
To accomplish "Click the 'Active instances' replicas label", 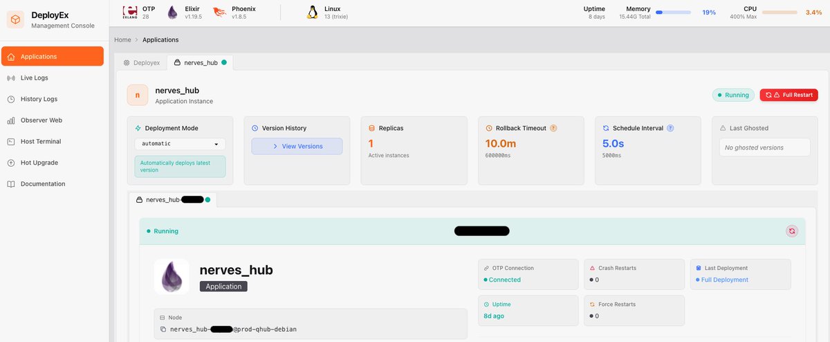I will pos(389,155).
